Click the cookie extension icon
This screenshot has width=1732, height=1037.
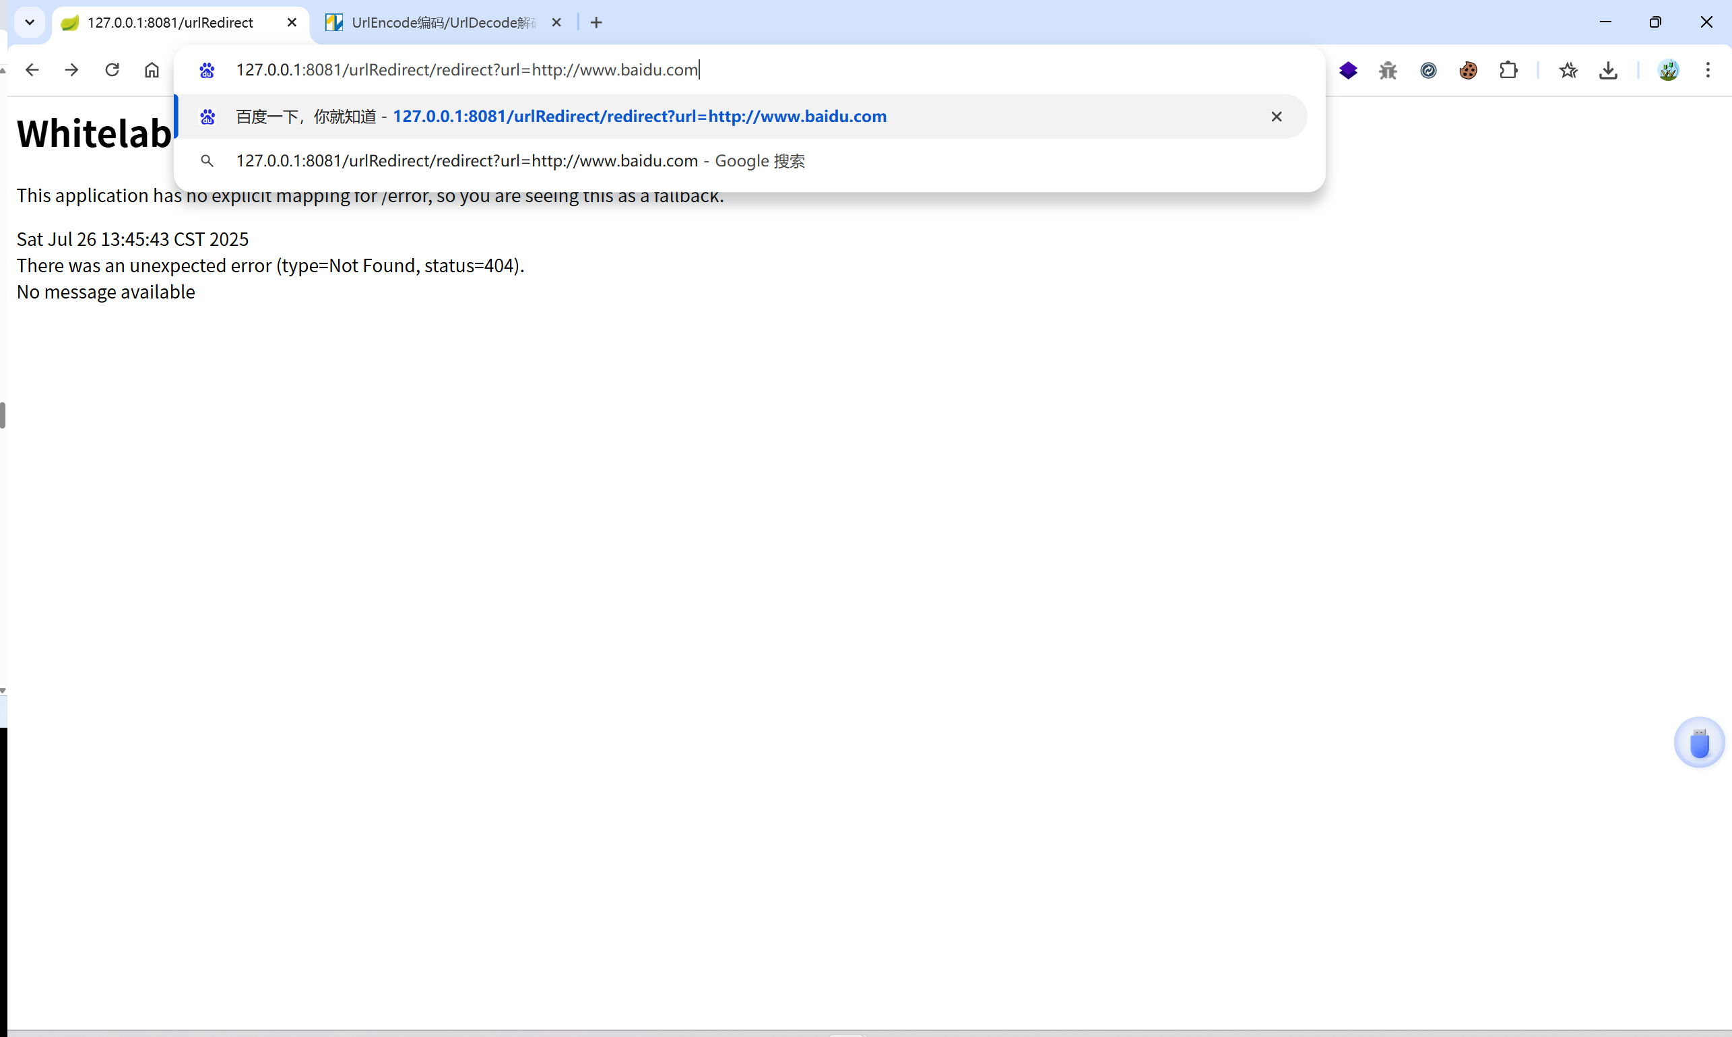1468,70
